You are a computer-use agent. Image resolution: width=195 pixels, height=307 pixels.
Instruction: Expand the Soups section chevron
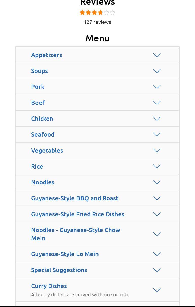click(157, 71)
